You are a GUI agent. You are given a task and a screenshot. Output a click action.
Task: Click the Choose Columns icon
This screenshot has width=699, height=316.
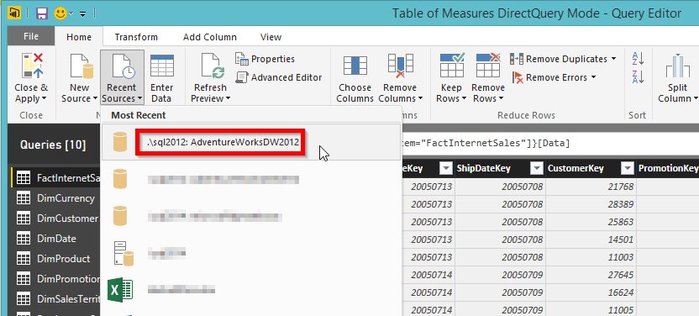[355, 66]
